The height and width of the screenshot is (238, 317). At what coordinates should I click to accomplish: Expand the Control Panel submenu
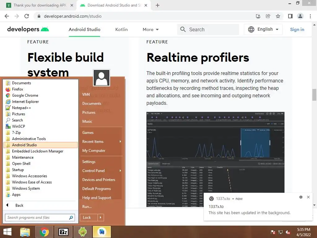(x=101, y=171)
